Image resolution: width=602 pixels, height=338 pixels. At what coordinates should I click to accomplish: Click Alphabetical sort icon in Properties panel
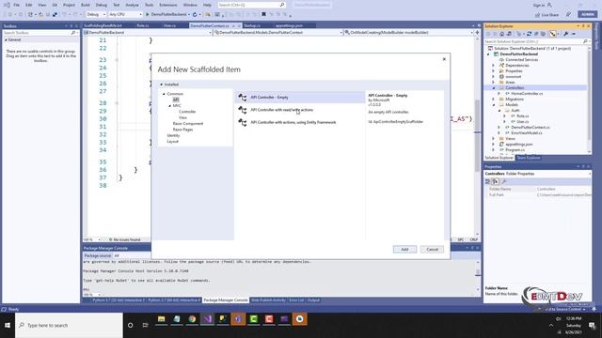[x=496, y=181]
